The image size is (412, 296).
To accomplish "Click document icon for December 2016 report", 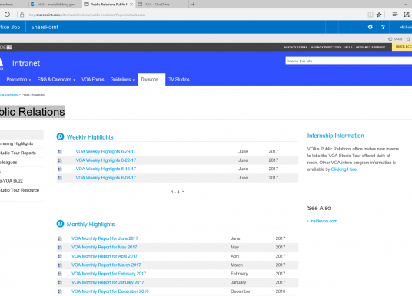I will pos(60,291).
